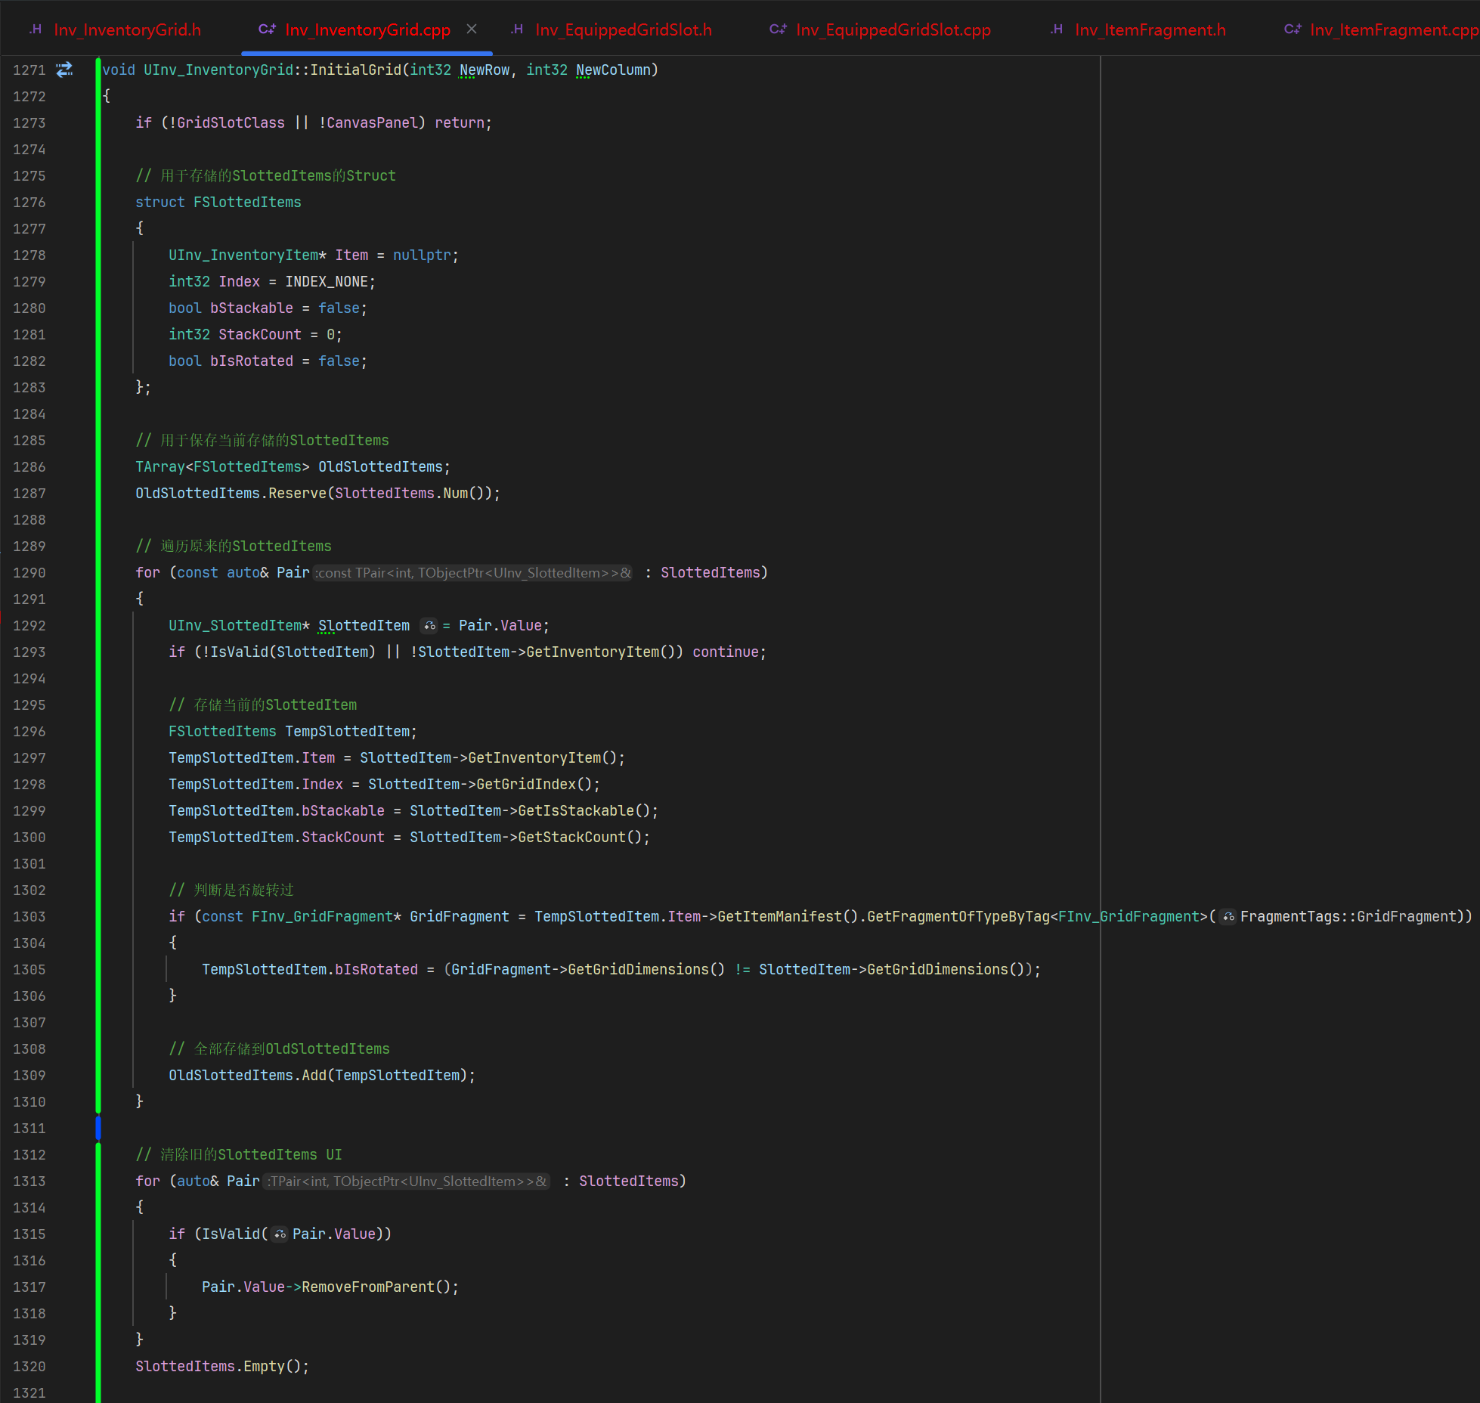
Task: Click the const TPair type inlay hint on line 1290
Action: tap(473, 573)
